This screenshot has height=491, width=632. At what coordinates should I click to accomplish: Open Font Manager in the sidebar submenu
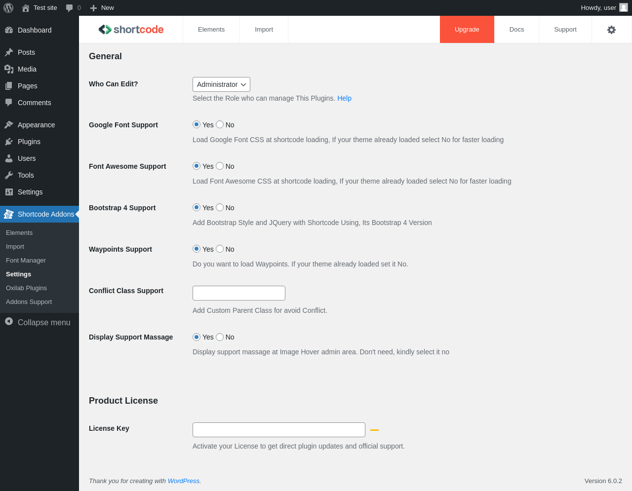click(26, 261)
